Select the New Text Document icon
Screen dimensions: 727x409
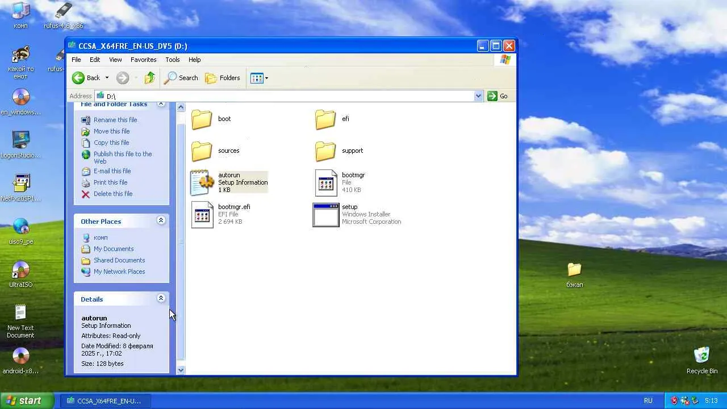[20, 322]
